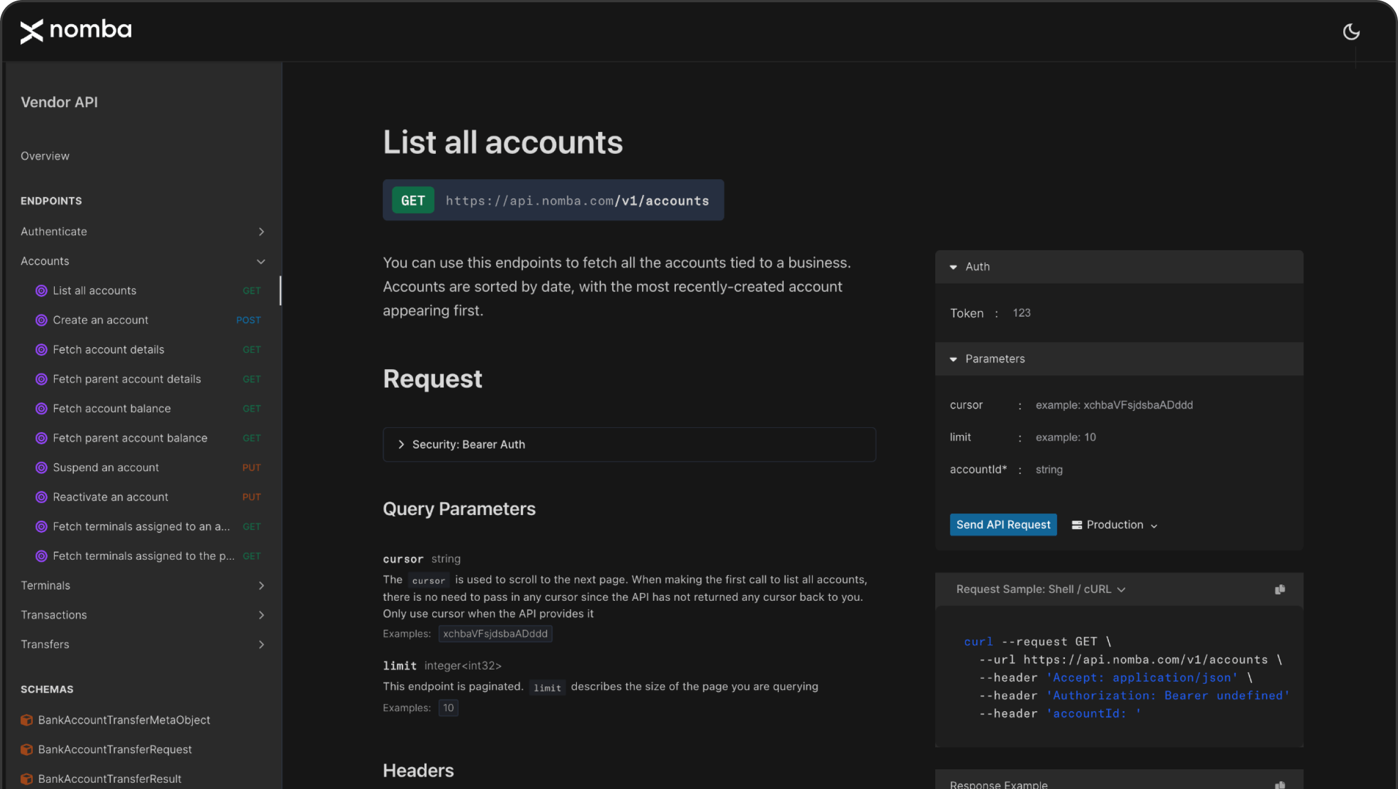Open the BankAccountTransferMetaObject schema
Image resolution: width=1398 pixels, height=789 pixels.
pyautogui.click(x=124, y=720)
